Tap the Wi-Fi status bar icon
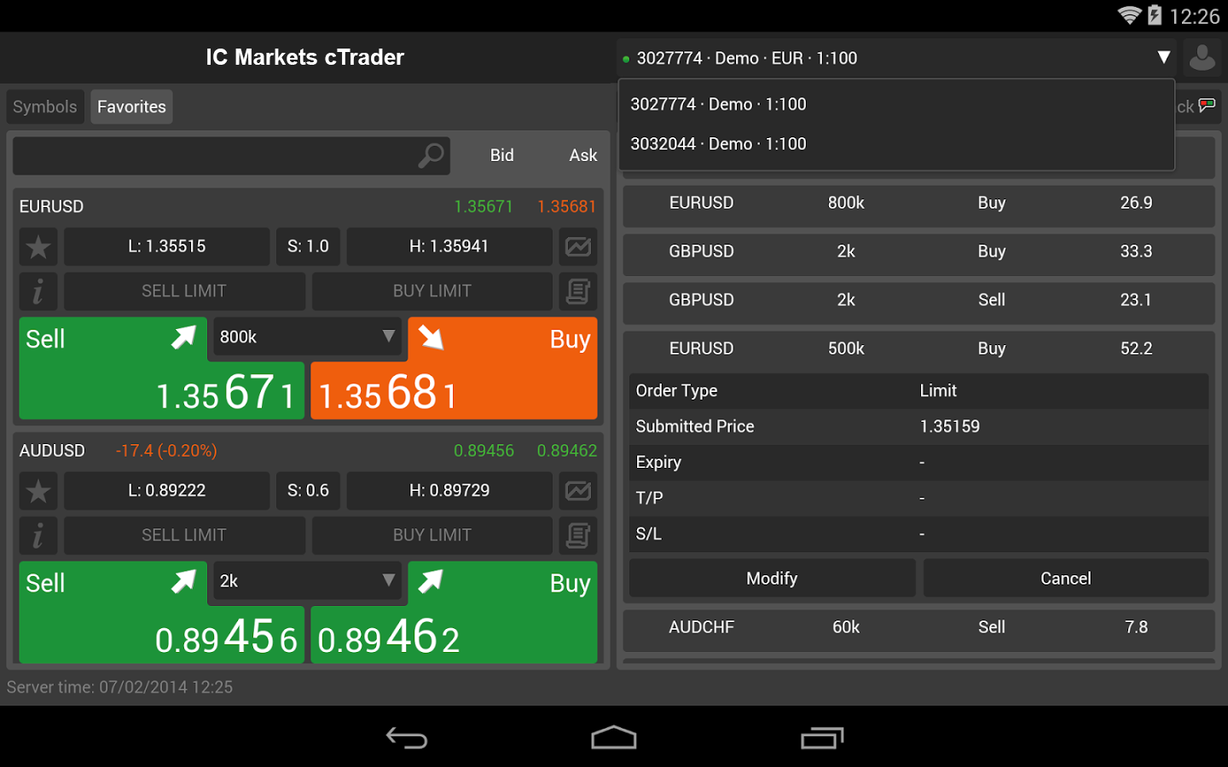The height and width of the screenshot is (767, 1228). [x=1129, y=15]
